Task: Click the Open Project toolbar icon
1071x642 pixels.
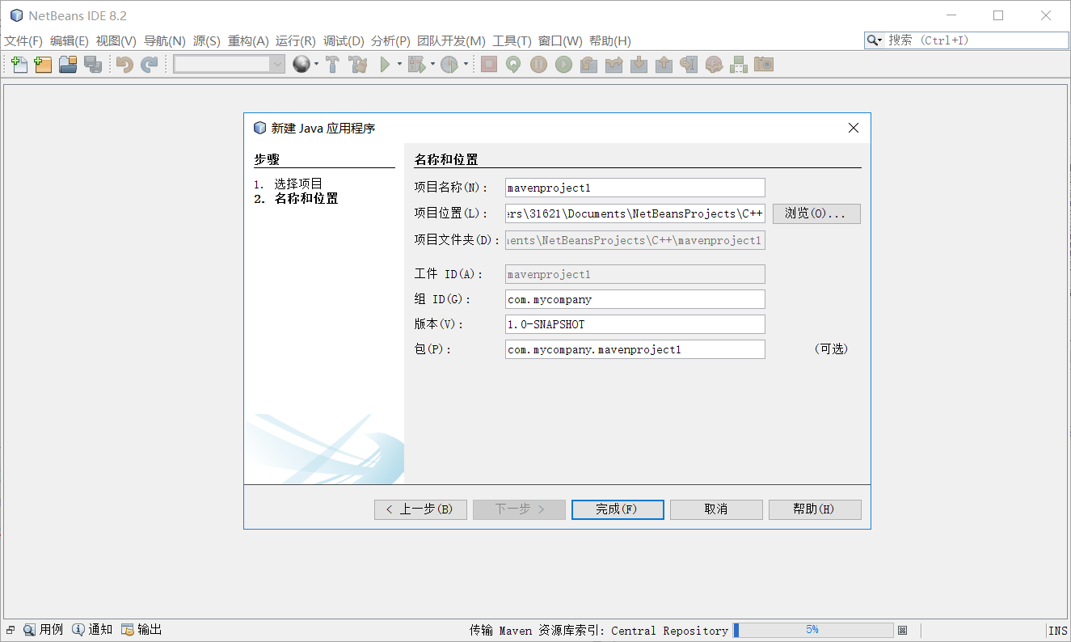Action: [68, 65]
